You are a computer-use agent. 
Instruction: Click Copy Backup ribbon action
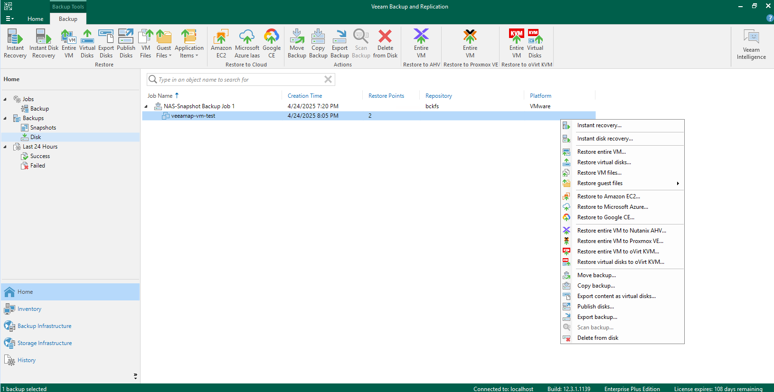pos(318,44)
